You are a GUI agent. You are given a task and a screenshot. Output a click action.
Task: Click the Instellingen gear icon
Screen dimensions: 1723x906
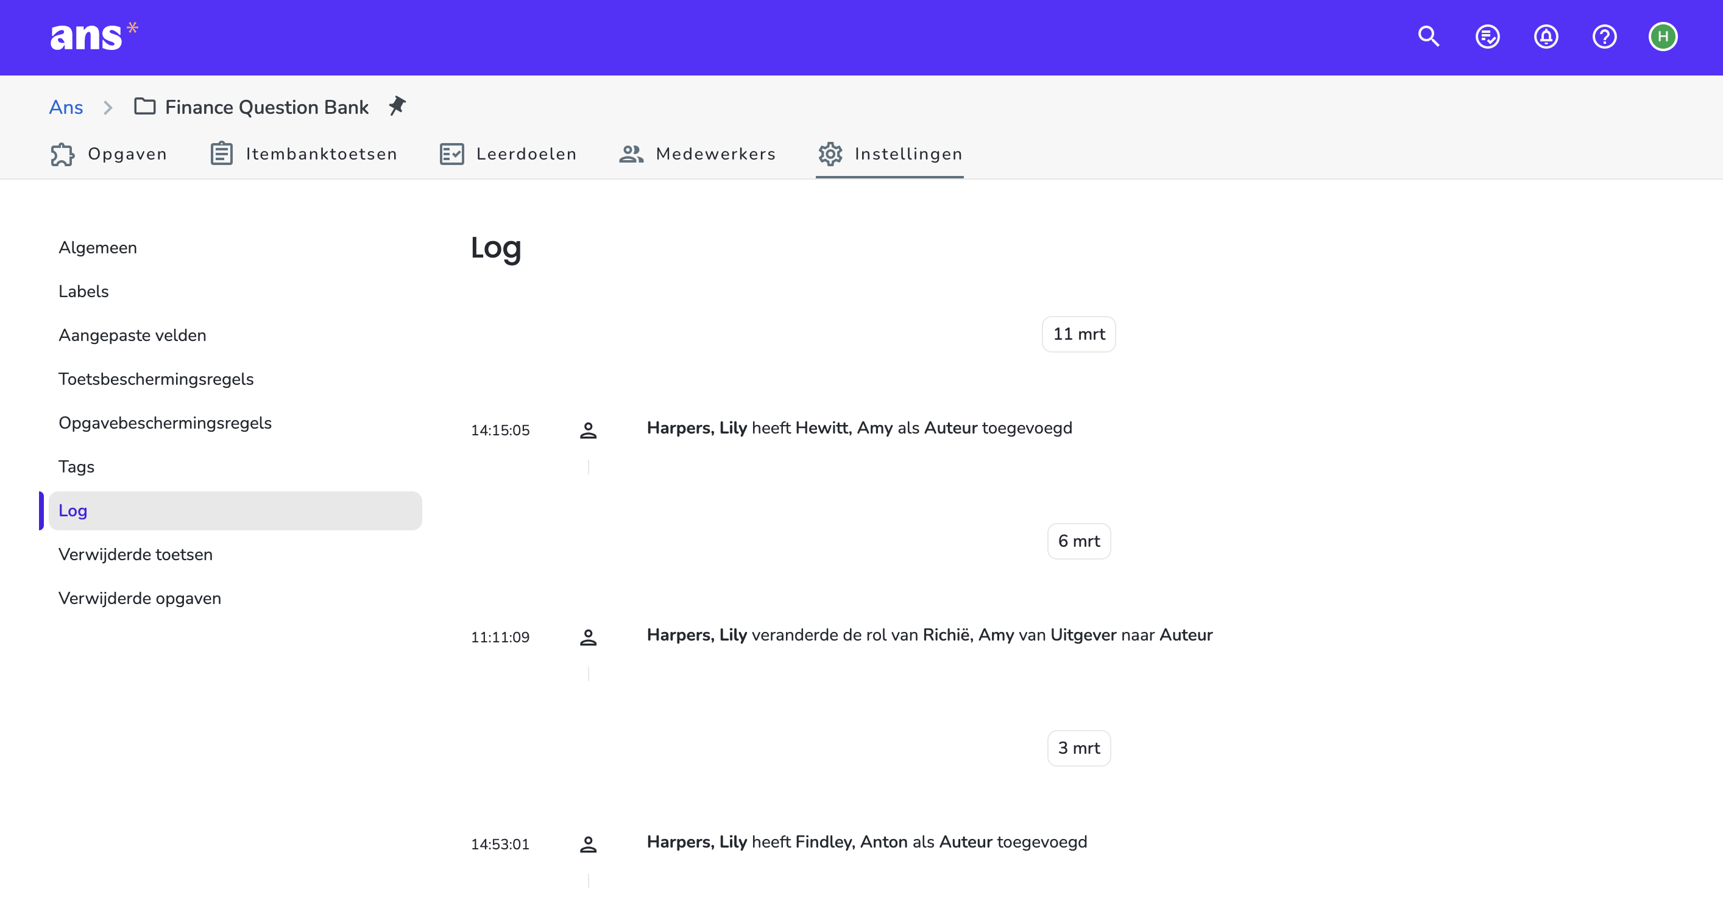pos(830,155)
